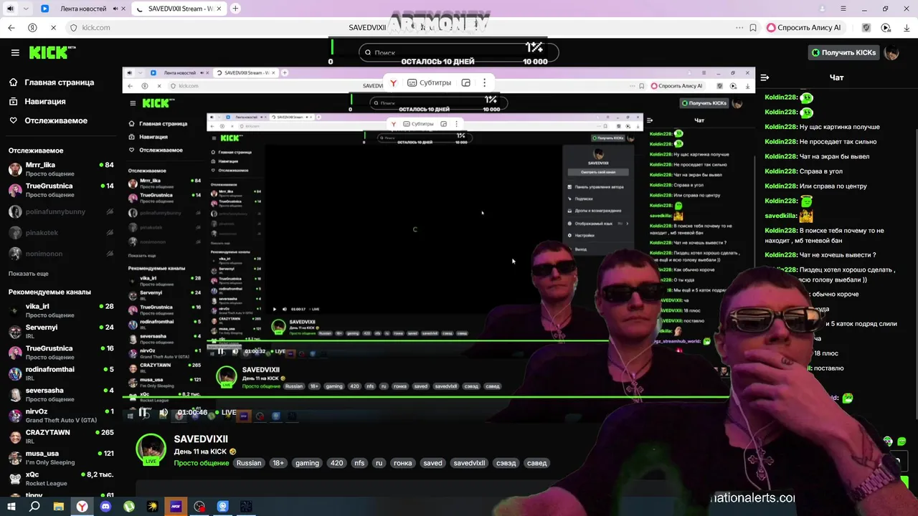Pause the live stream

pos(144,413)
